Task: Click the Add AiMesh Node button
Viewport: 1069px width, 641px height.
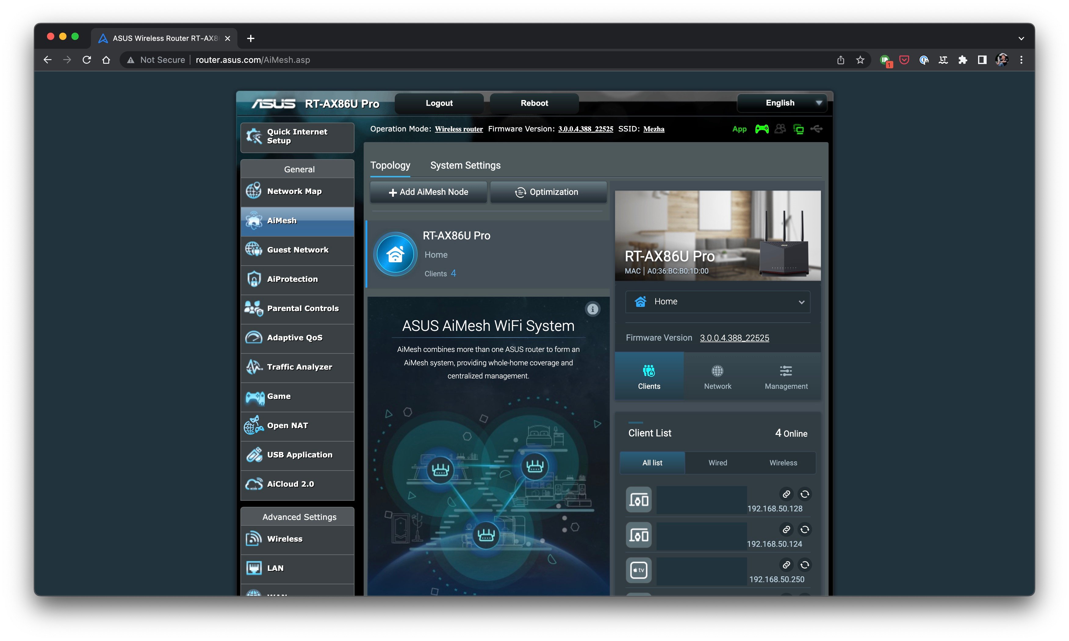Action: point(429,192)
